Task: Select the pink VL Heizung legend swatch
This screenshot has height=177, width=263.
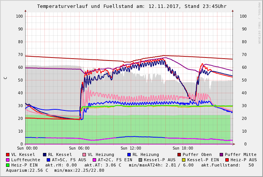Action: coord(84,154)
